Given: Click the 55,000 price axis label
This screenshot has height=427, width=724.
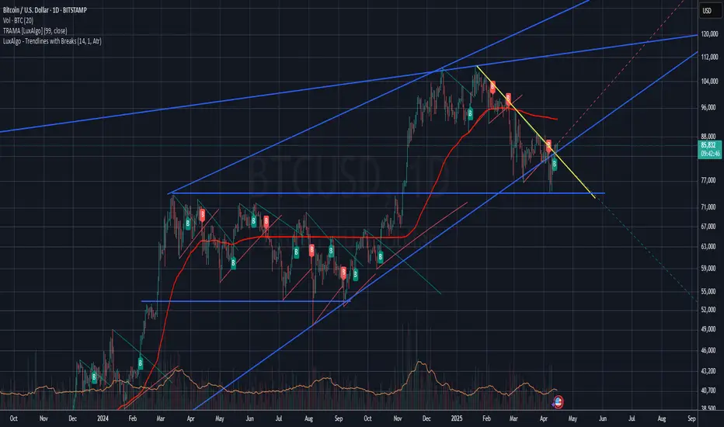Looking at the screenshot, I should (x=708, y=292).
